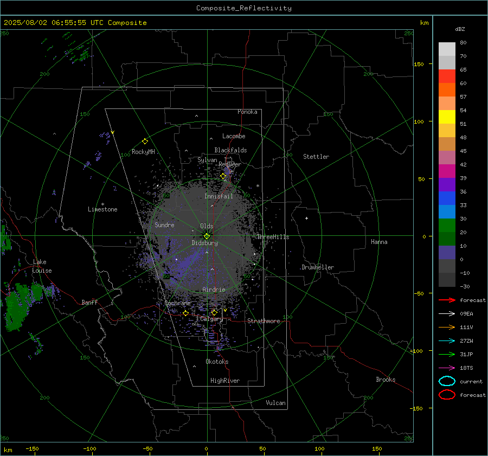Viewport: 488px width, 456px height.
Task: Click the ThreeHills town label
Action: 273,237
